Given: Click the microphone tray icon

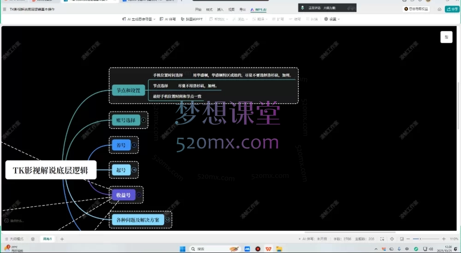Looking at the screenshot, I should tap(399, 249).
